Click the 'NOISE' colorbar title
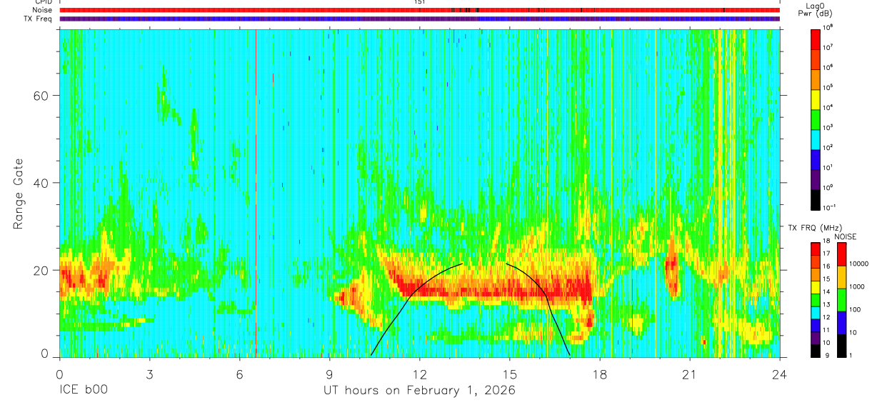 (x=845, y=236)
